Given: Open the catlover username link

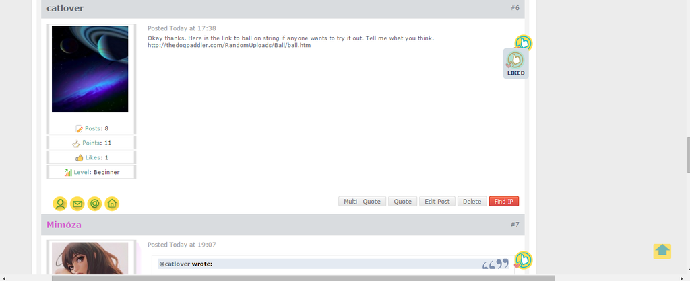Looking at the screenshot, I should coord(65,8).
